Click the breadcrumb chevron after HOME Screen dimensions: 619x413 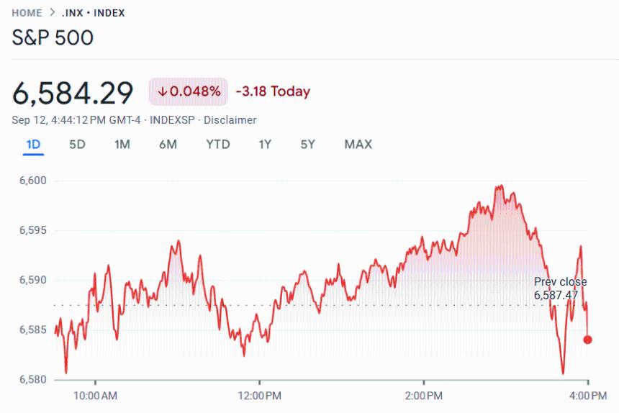[53, 13]
